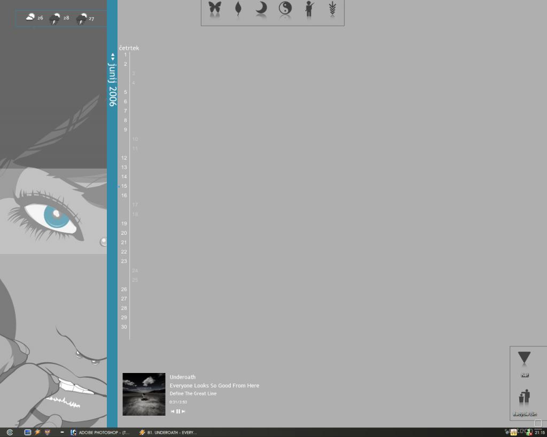Select day 2 in the calendar
Viewport: 547px width, 437px height.
[x=125, y=64]
